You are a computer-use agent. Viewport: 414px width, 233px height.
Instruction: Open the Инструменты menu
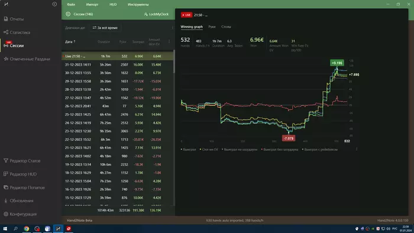[x=138, y=5]
